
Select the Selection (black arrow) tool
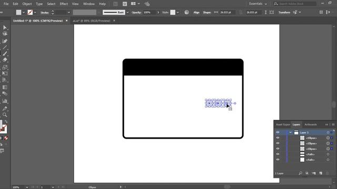pyautogui.click(x=5, y=27)
